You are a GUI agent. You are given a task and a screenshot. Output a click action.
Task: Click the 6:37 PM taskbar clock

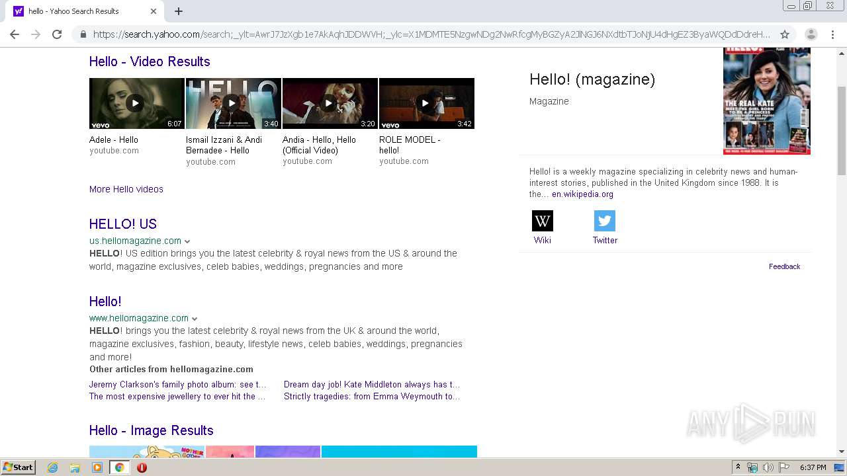[813, 467]
